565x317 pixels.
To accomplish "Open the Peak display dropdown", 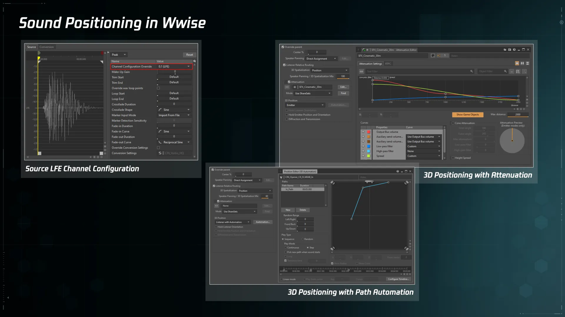I will tap(119, 55).
